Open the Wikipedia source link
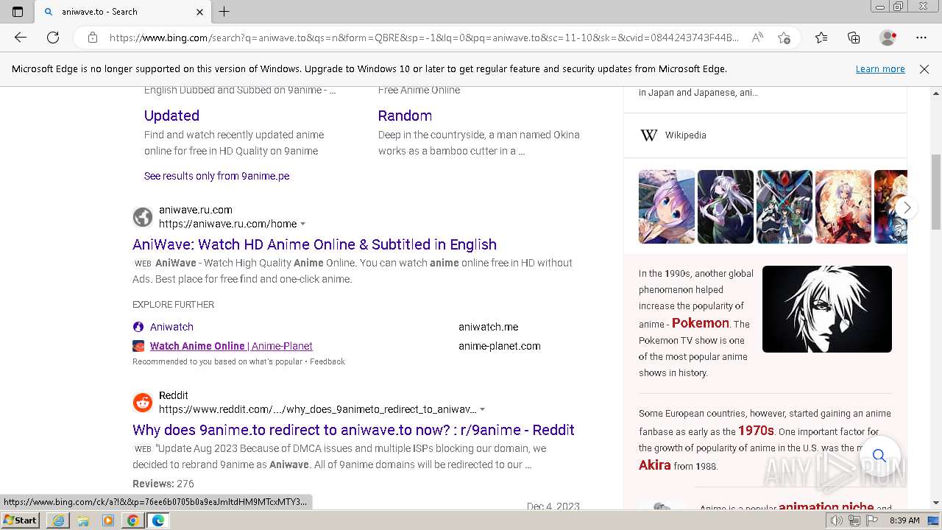Viewport: 942px width, 530px height. 685,135
